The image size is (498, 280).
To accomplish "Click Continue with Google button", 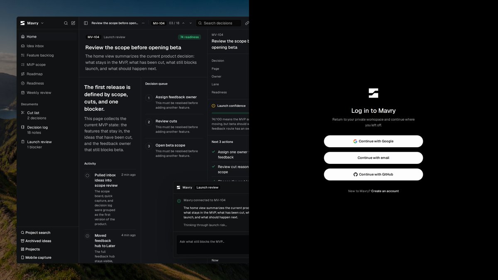I will click(x=373, y=141).
